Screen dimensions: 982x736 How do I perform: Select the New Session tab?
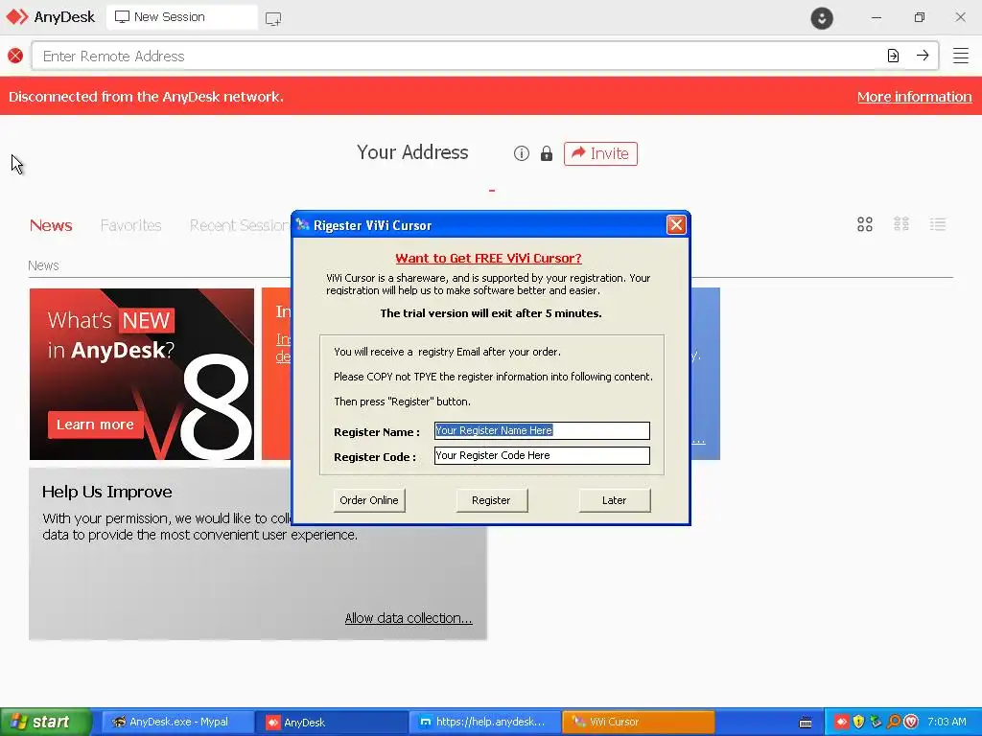click(x=181, y=17)
